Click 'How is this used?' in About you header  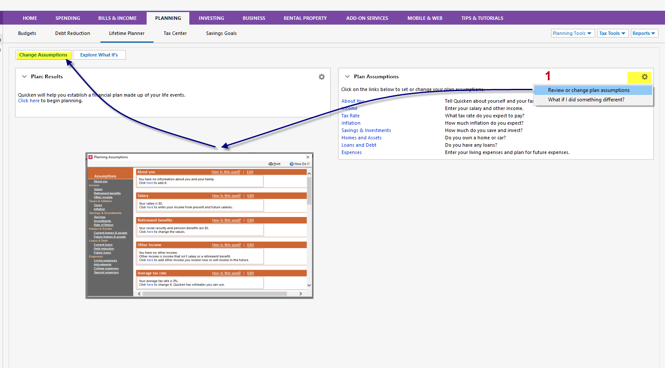click(x=226, y=172)
